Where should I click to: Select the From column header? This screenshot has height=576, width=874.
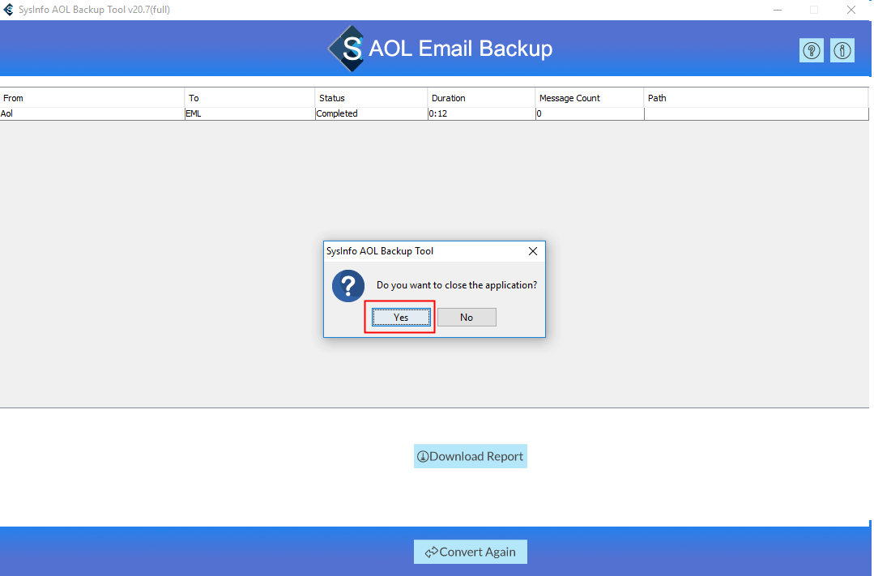pos(92,97)
